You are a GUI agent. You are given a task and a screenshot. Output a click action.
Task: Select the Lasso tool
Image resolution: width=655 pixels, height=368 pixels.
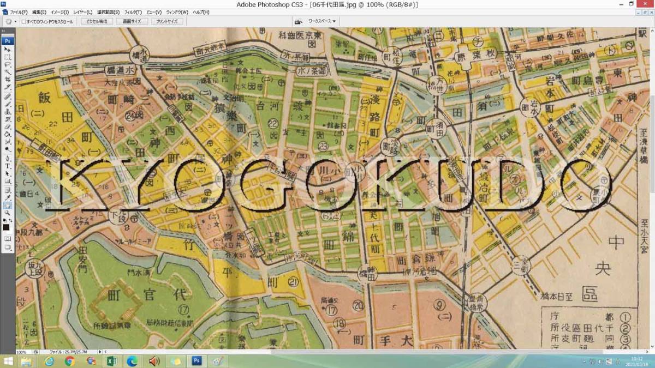click(x=8, y=64)
